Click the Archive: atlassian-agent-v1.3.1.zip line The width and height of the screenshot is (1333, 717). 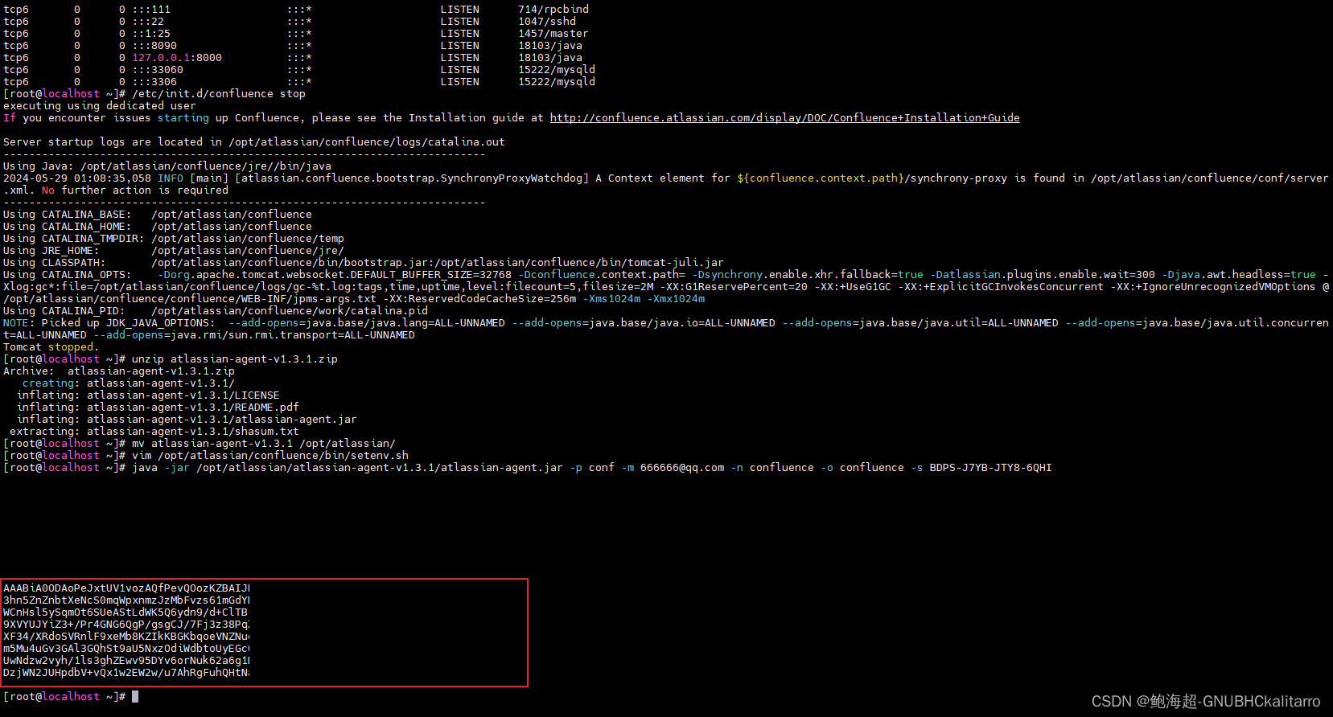pyautogui.click(x=119, y=371)
